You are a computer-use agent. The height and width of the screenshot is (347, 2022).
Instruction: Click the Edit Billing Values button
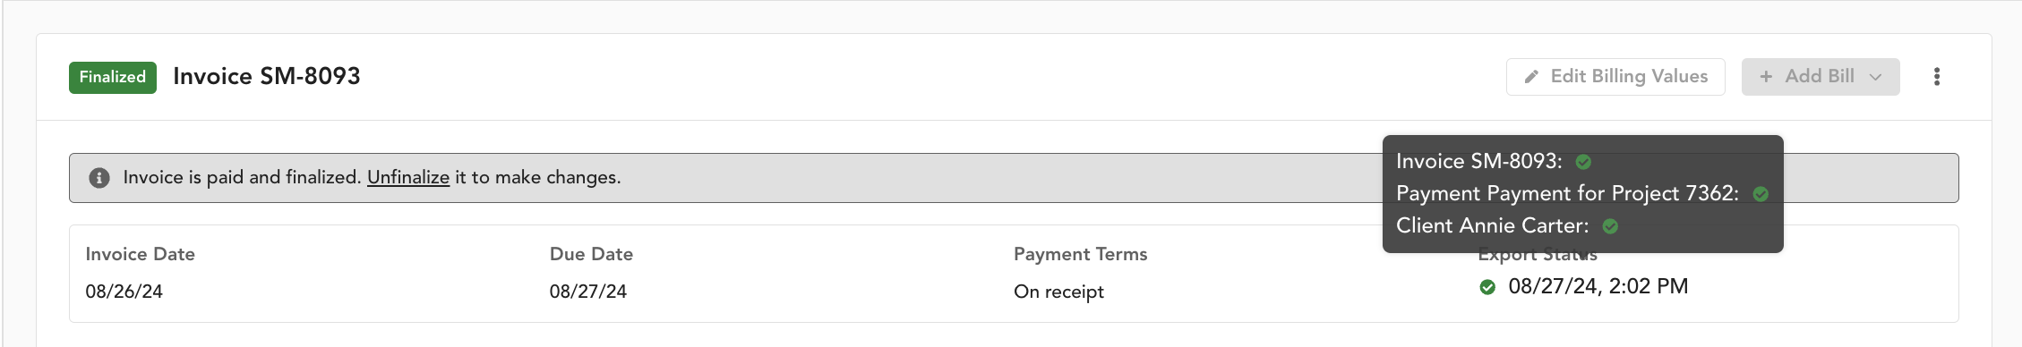pos(1615,77)
